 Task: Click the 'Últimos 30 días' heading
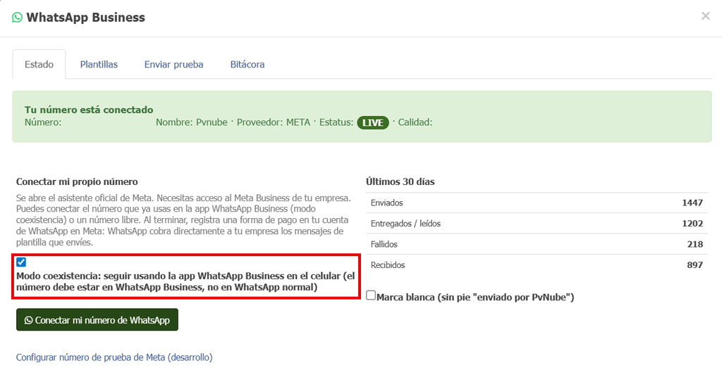coord(400,181)
